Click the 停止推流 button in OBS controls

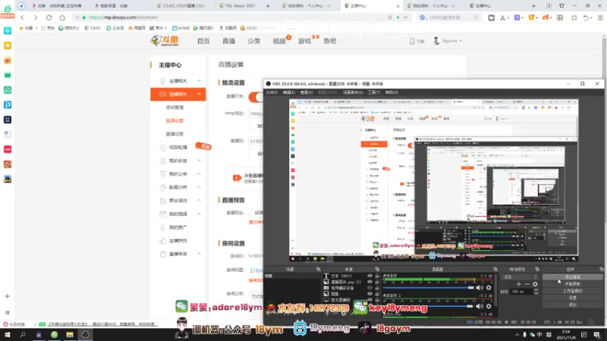point(573,277)
